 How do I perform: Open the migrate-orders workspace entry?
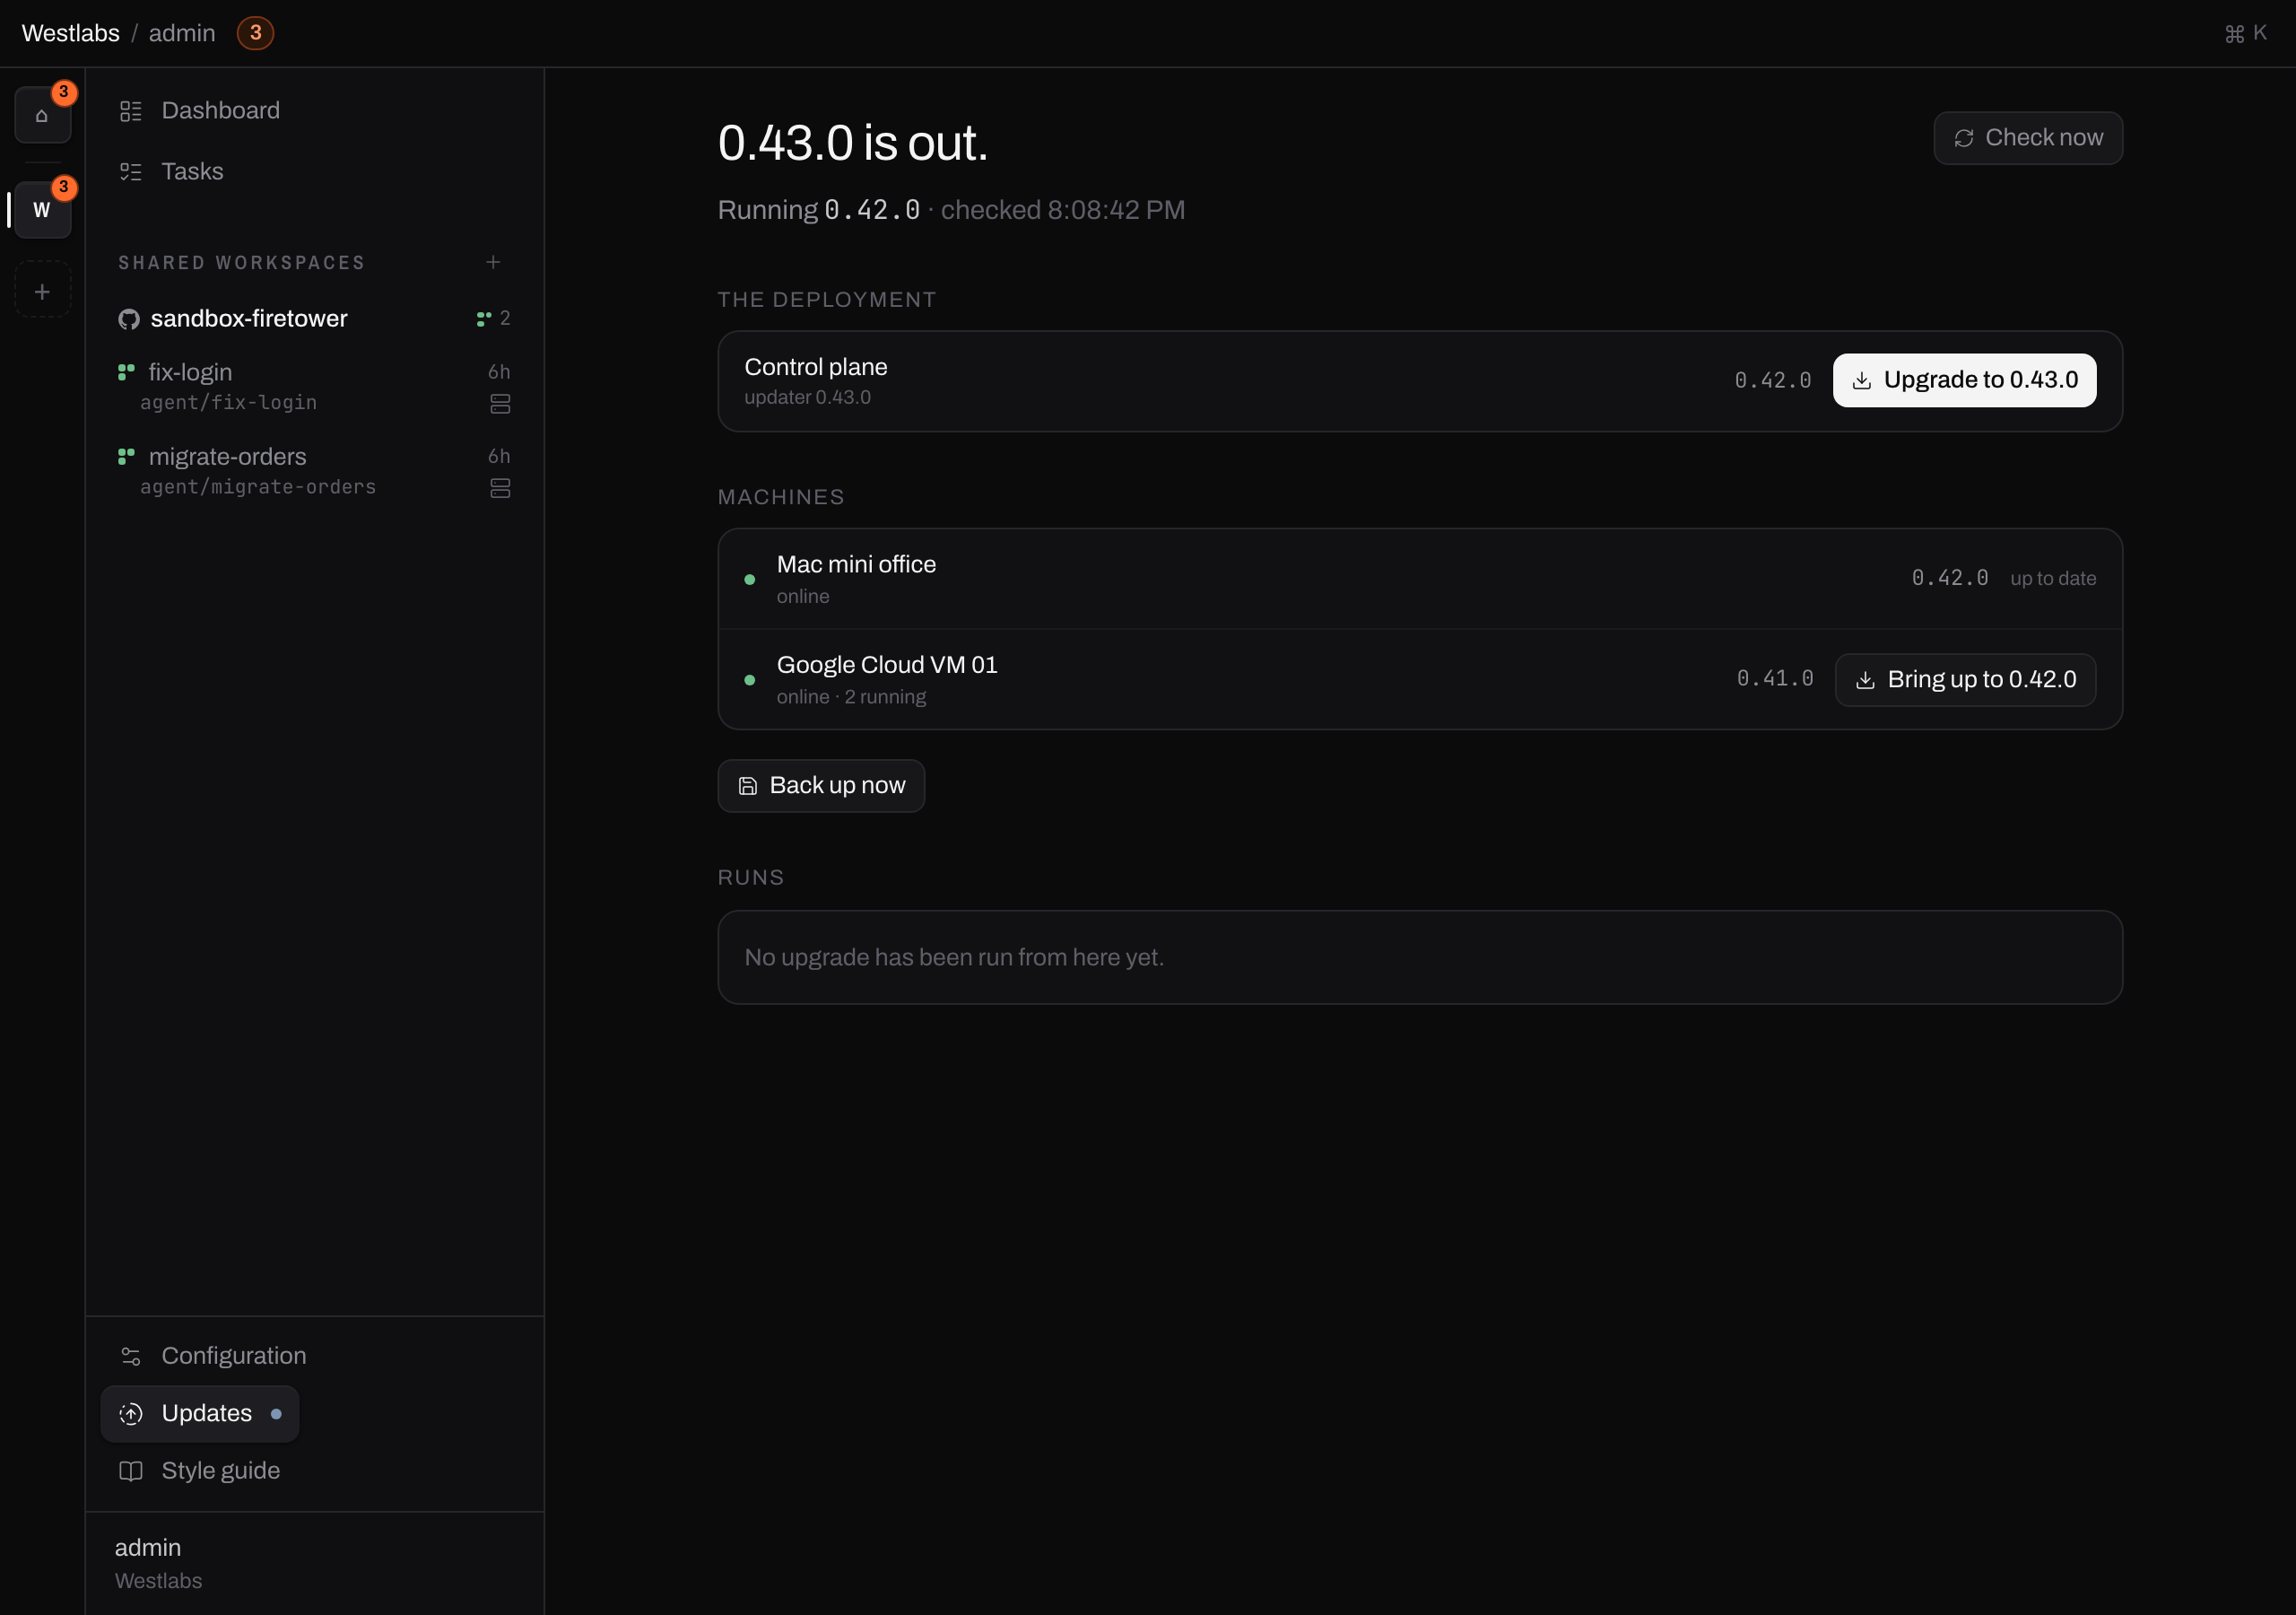[x=314, y=471]
